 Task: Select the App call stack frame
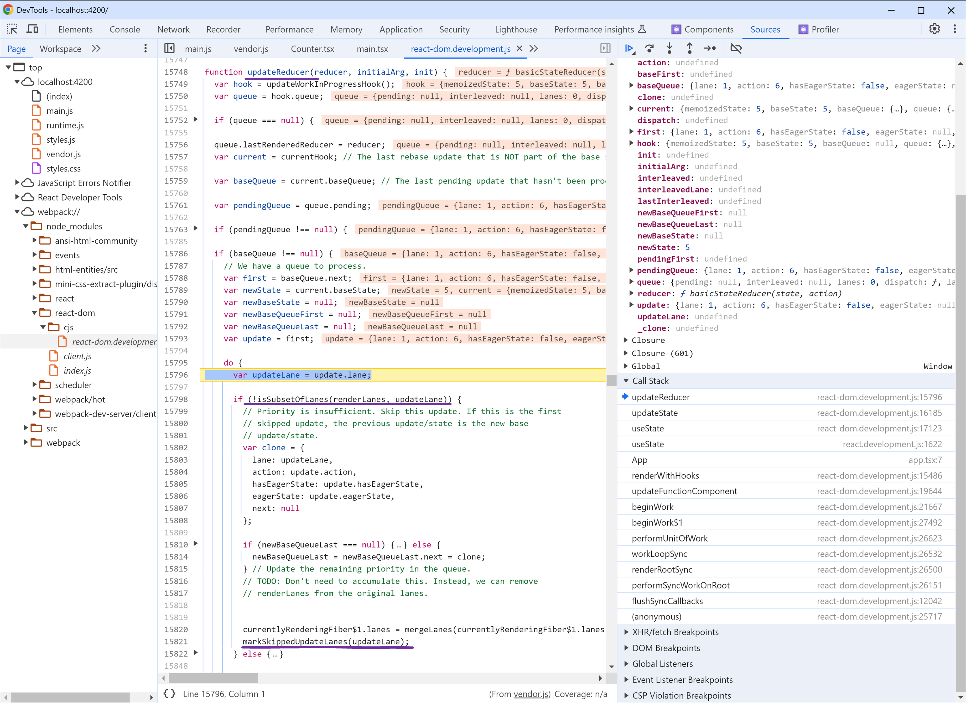click(x=786, y=460)
